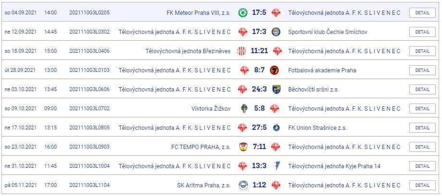442x196 pixels.
Task: Click match code 2021110G3L0903
Action: [x=89, y=147]
